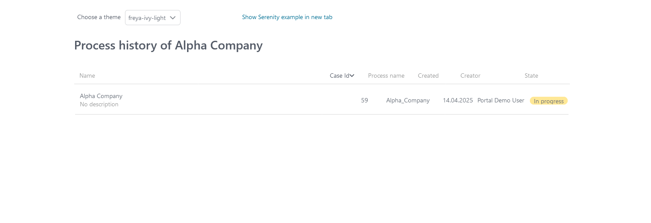
Task: Sort by the Case Id column header
Action: tap(339, 75)
